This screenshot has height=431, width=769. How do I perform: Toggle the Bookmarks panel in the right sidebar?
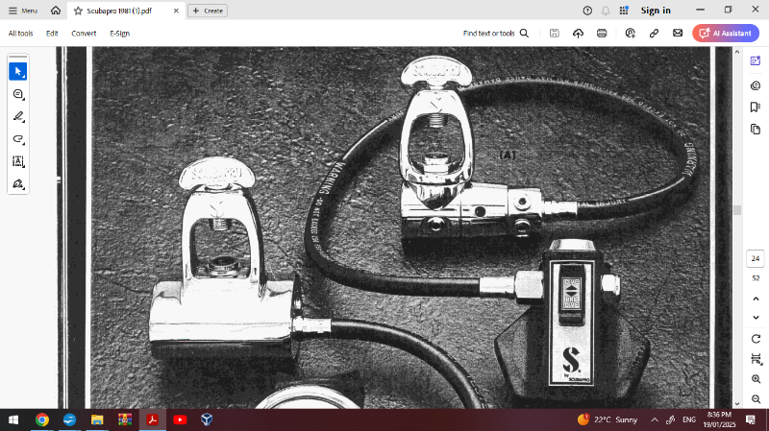(755, 107)
